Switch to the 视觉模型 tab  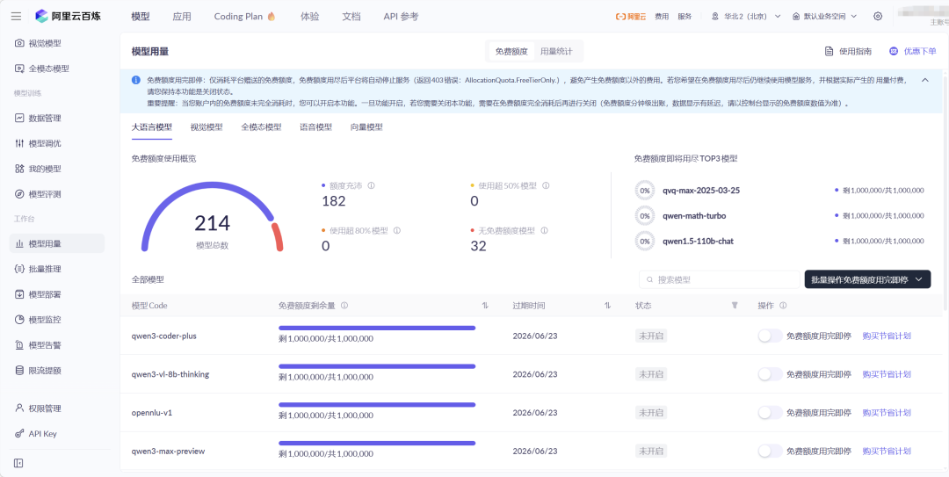206,127
